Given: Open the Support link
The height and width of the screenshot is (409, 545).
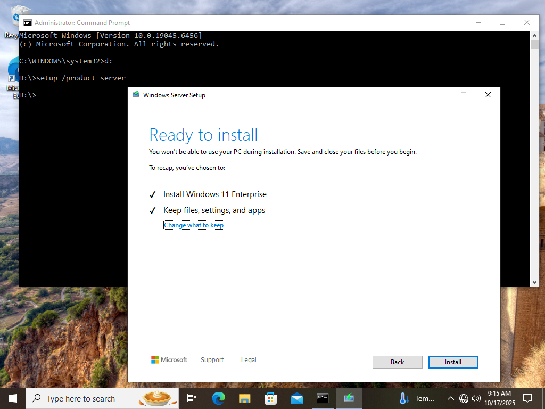Looking at the screenshot, I should point(212,360).
